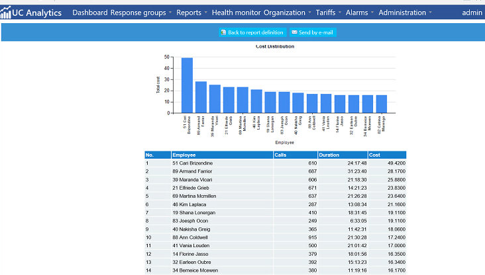This screenshot has height=275, width=485.
Task: Click cost value 21.1600
Action: 396,204
